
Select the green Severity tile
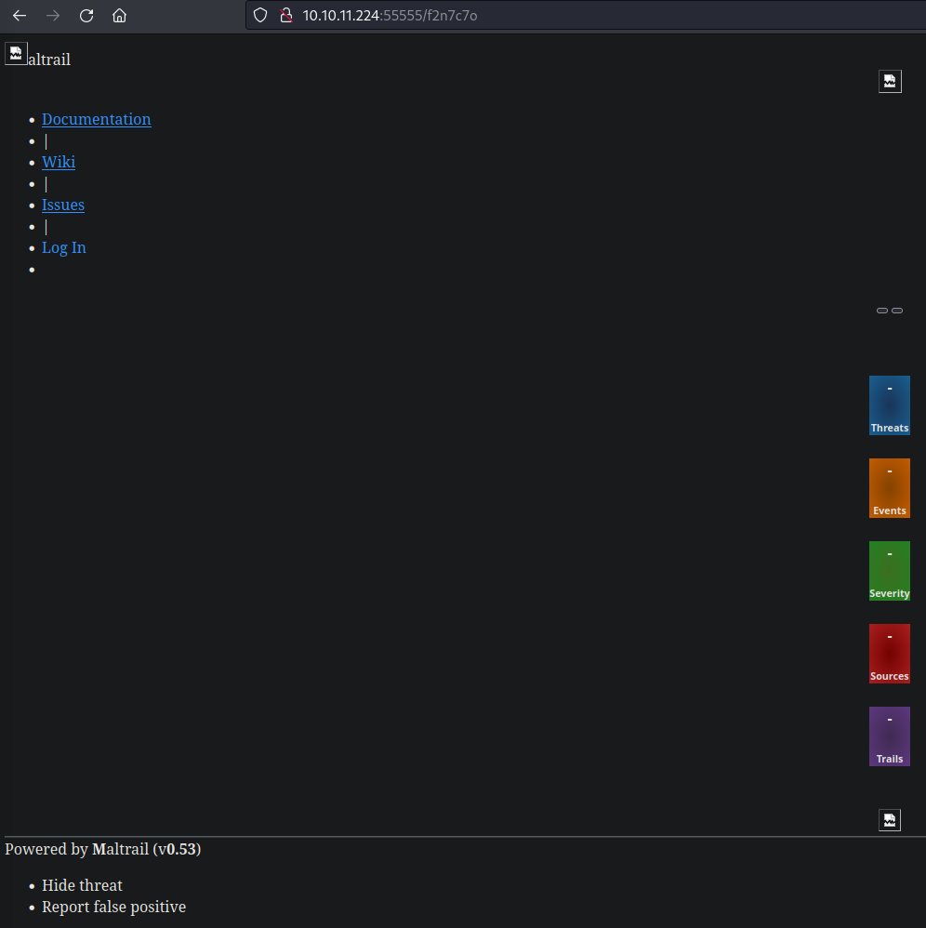(889, 571)
